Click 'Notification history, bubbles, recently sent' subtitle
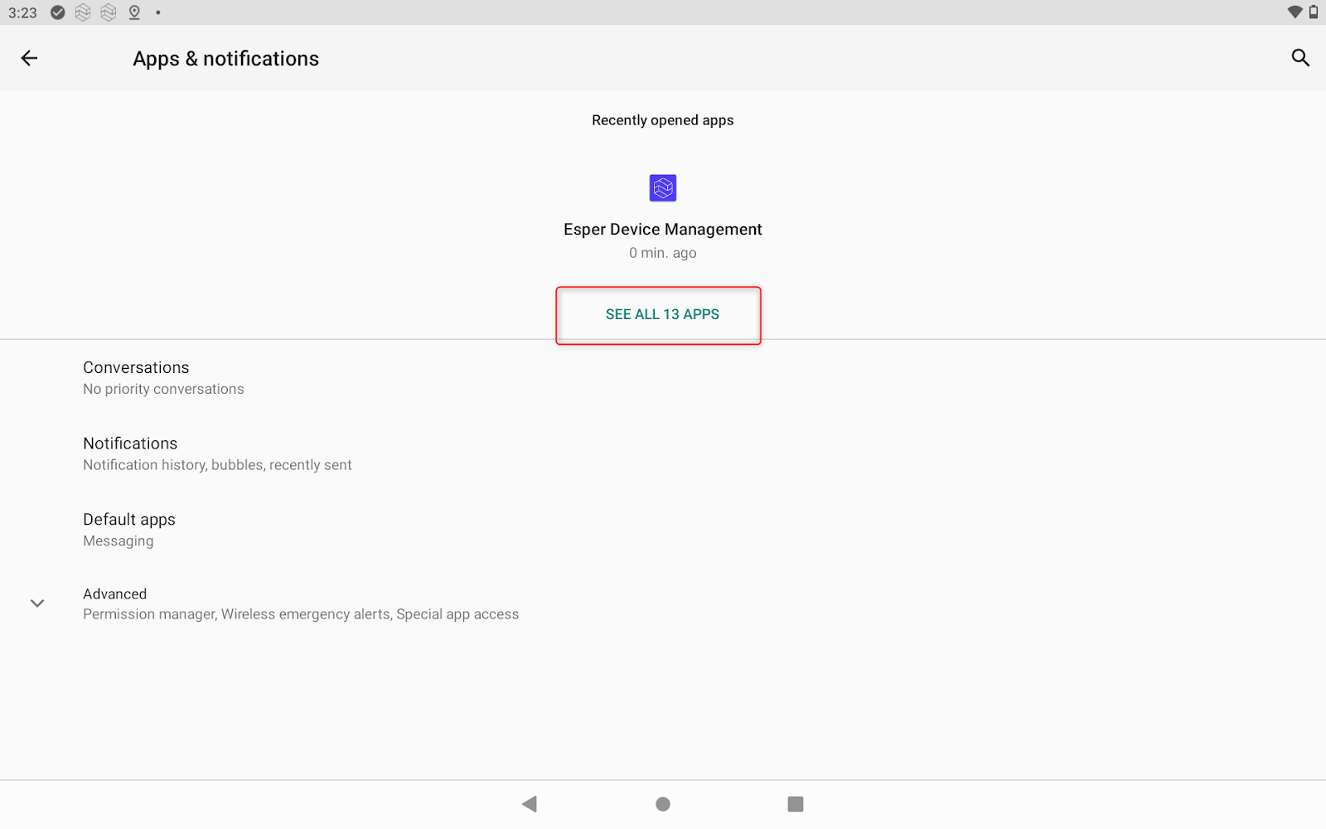This screenshot has height=829, width=1326. 217,465
